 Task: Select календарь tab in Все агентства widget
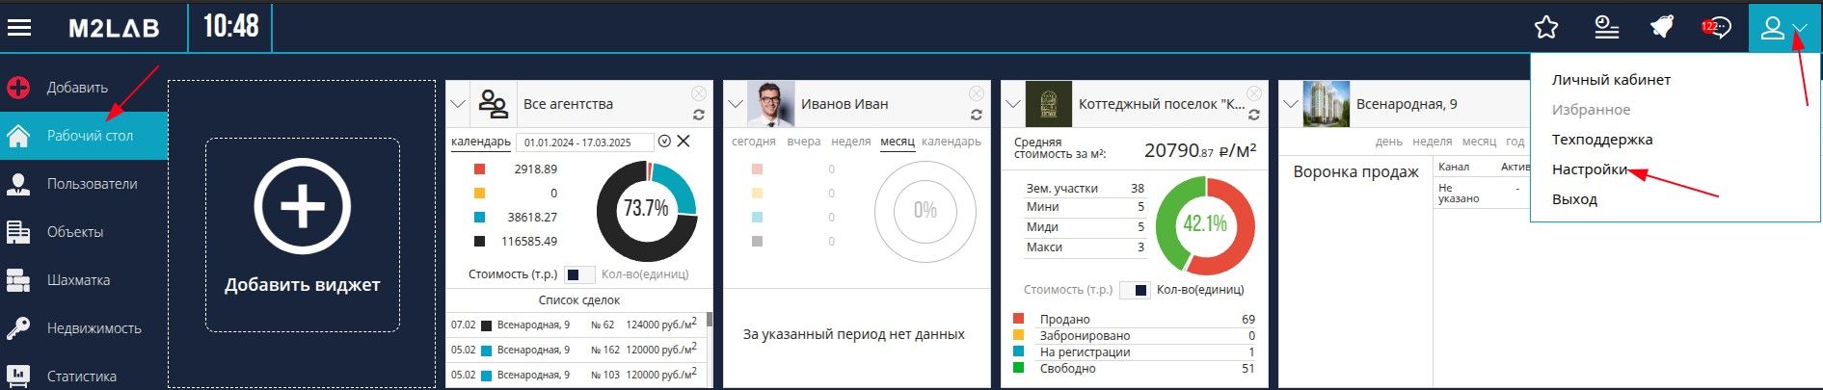tap(481, 142)
